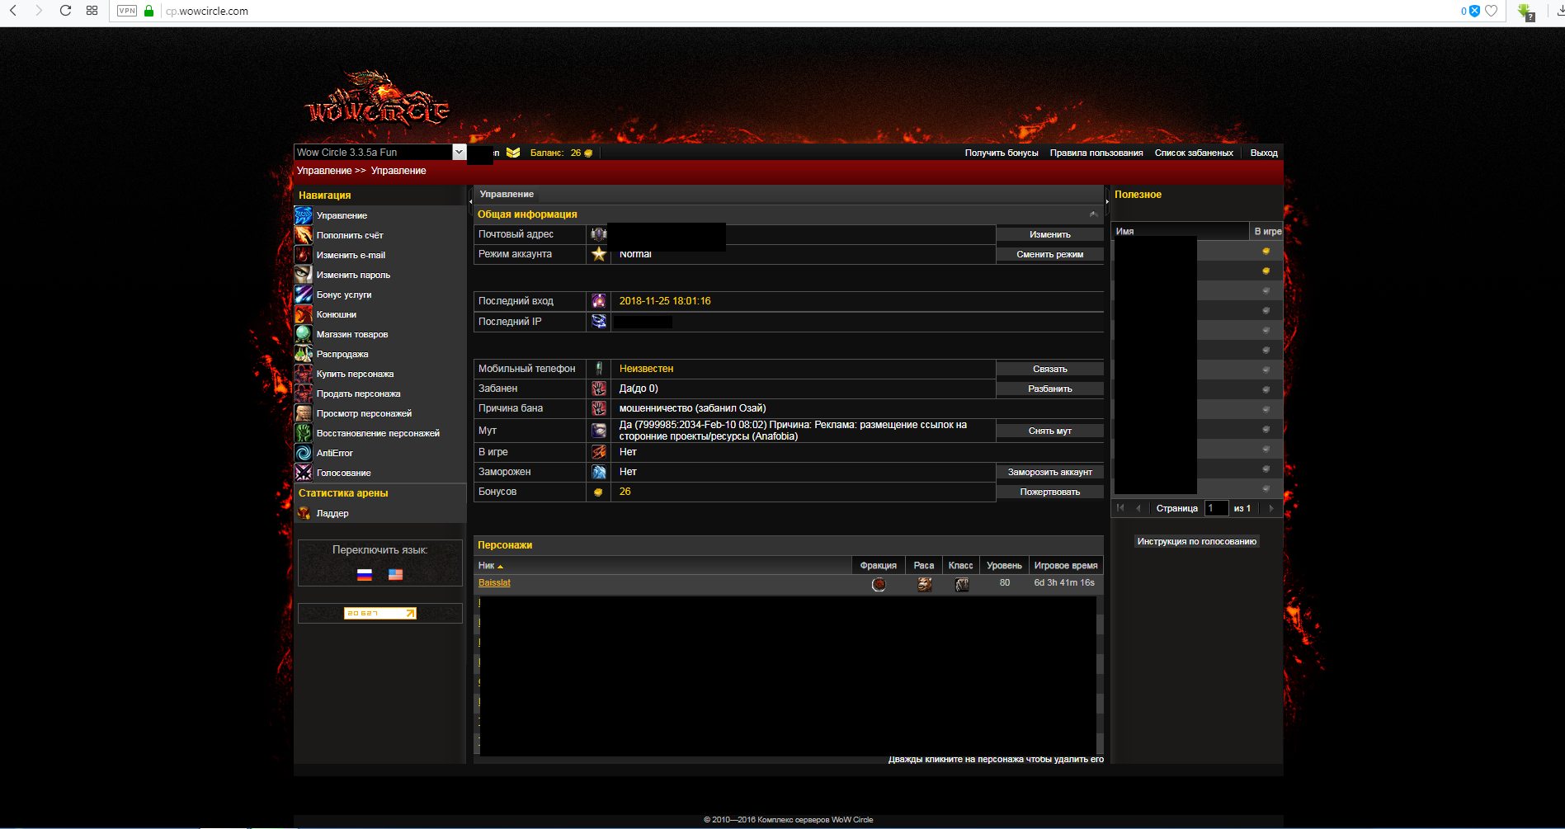
Task: Collapse the Общая информация section
Action: click(x=1093, y=214)
